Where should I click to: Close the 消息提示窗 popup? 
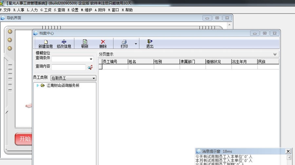click(288, 151)
